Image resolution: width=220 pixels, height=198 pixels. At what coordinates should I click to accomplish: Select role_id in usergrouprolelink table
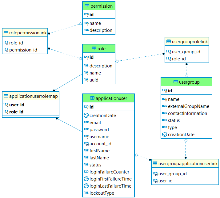click(x=187, y=59)
